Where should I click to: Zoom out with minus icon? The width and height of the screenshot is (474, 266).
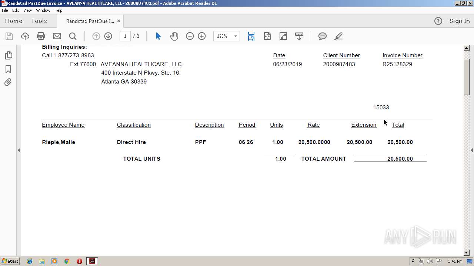tap(190, 36)
